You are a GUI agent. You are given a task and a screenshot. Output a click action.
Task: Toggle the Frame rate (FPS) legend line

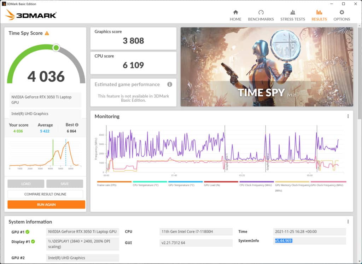tap(114, 184)
